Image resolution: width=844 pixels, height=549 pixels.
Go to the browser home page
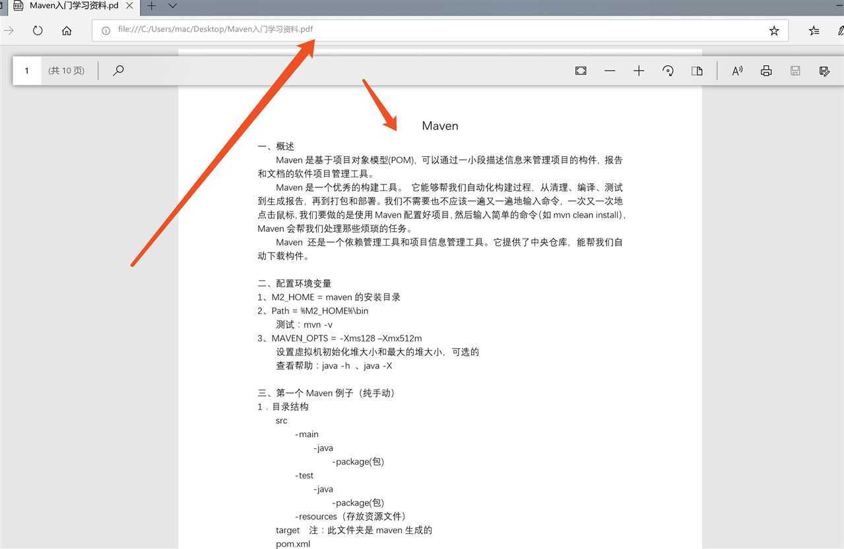coord(67,30)
